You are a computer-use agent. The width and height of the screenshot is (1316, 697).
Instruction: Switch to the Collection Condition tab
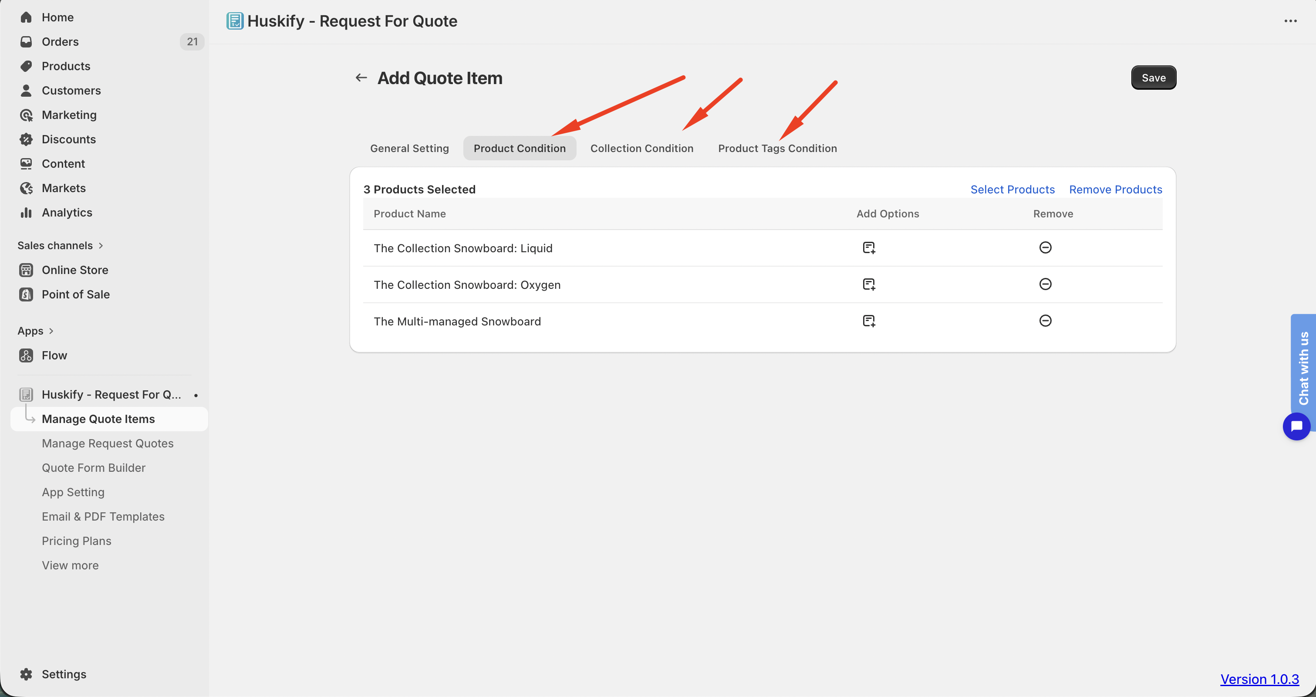tap(641, 148)
